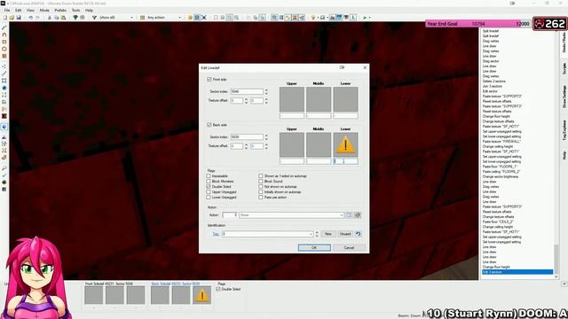Click the front side Upper texture swatch
This screenshot has height=319, width=568.
pyautogui.click(x=292, y=99)
